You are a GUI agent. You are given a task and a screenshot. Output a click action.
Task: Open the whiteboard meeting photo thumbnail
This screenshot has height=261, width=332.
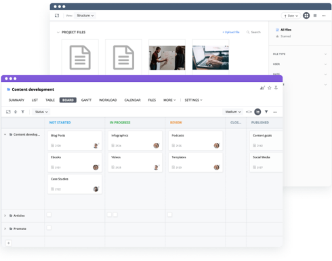coord(167,58)
